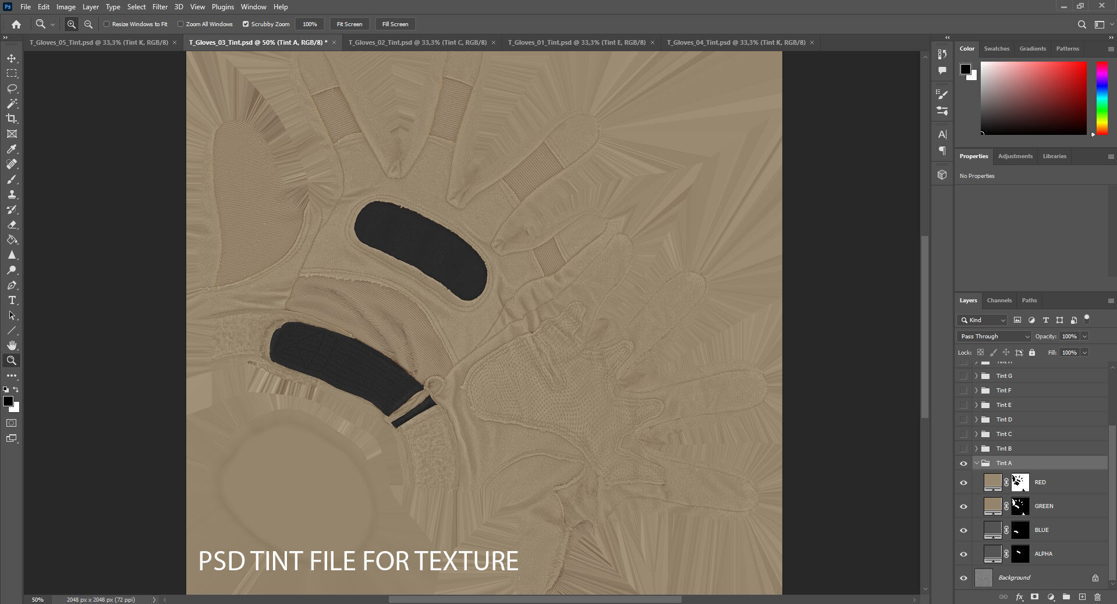Click the Zoom Out magnifier icon

(x=88, y=24)
